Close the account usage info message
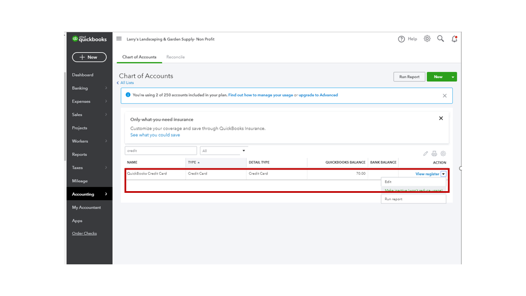Image resolution: width=526 pixels, height=296 pixels. point(444,96)
